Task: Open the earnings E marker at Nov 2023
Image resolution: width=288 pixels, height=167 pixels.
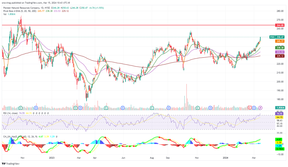Action: 198,108
